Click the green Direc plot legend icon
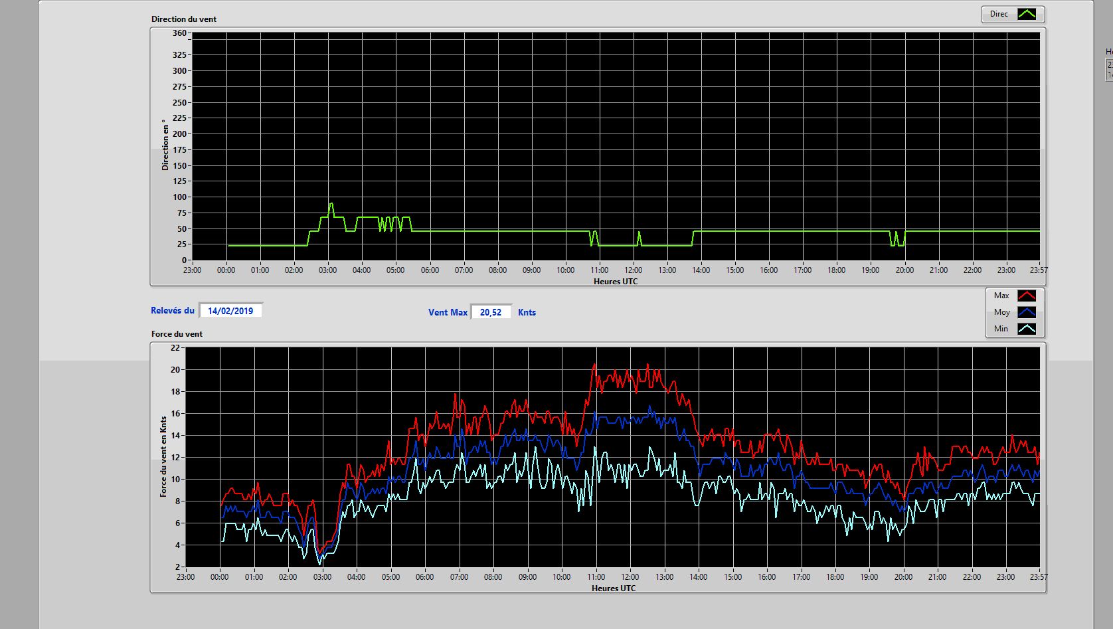 coord(1027,14)
